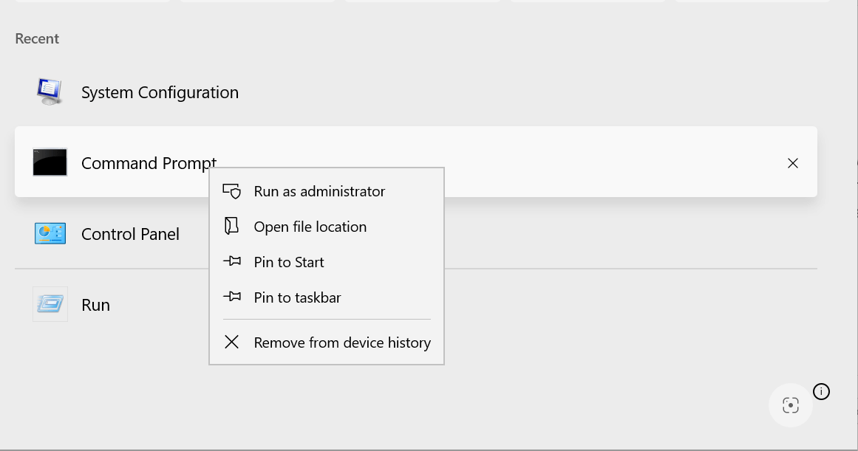
Task: Open the screenshot search camera button
Action: click(790, 405)
